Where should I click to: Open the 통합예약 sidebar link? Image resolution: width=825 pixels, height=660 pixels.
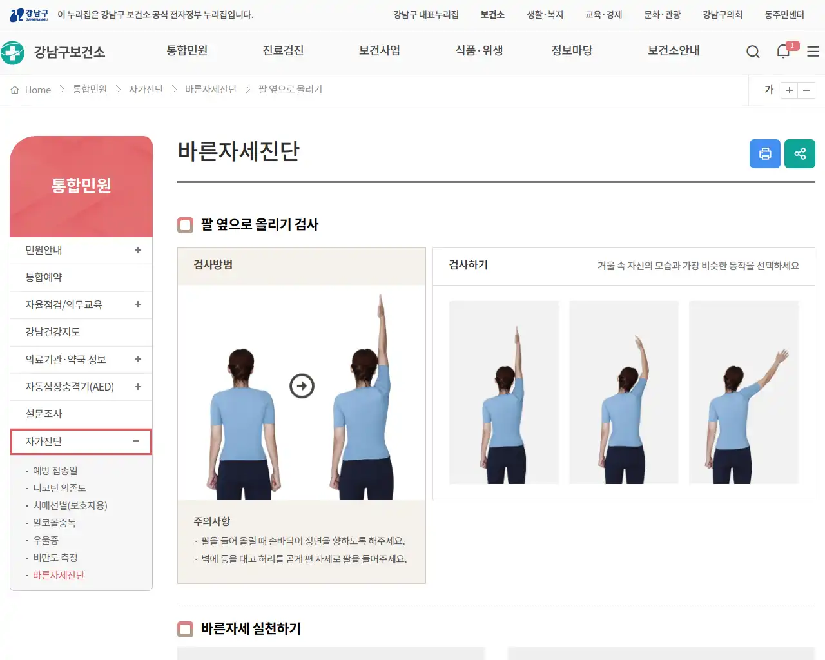[x=44, y=277]
